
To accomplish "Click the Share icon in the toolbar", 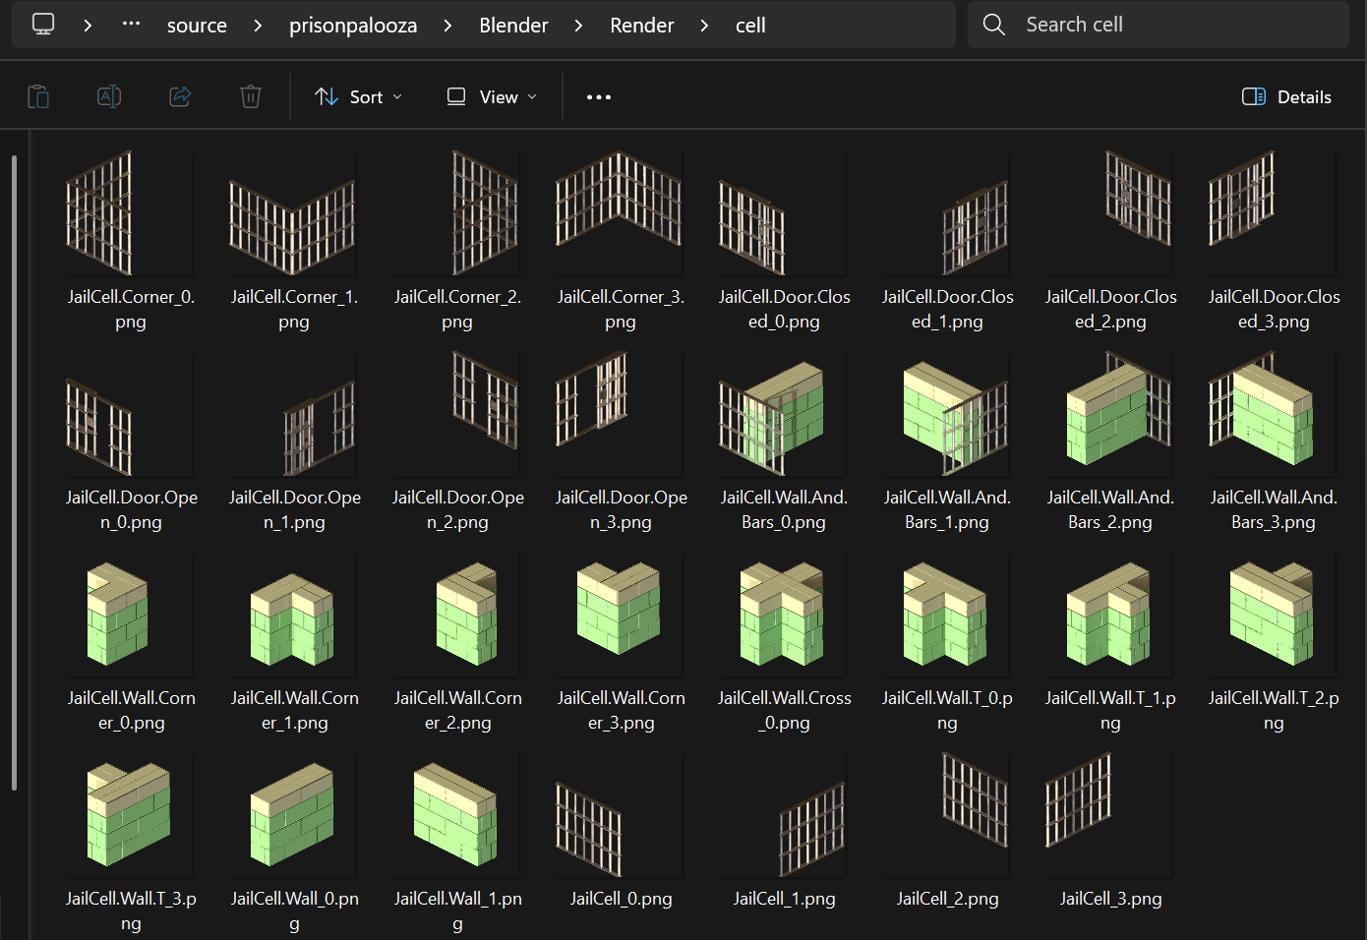I will pyautogui.click(x=180, y=96).
